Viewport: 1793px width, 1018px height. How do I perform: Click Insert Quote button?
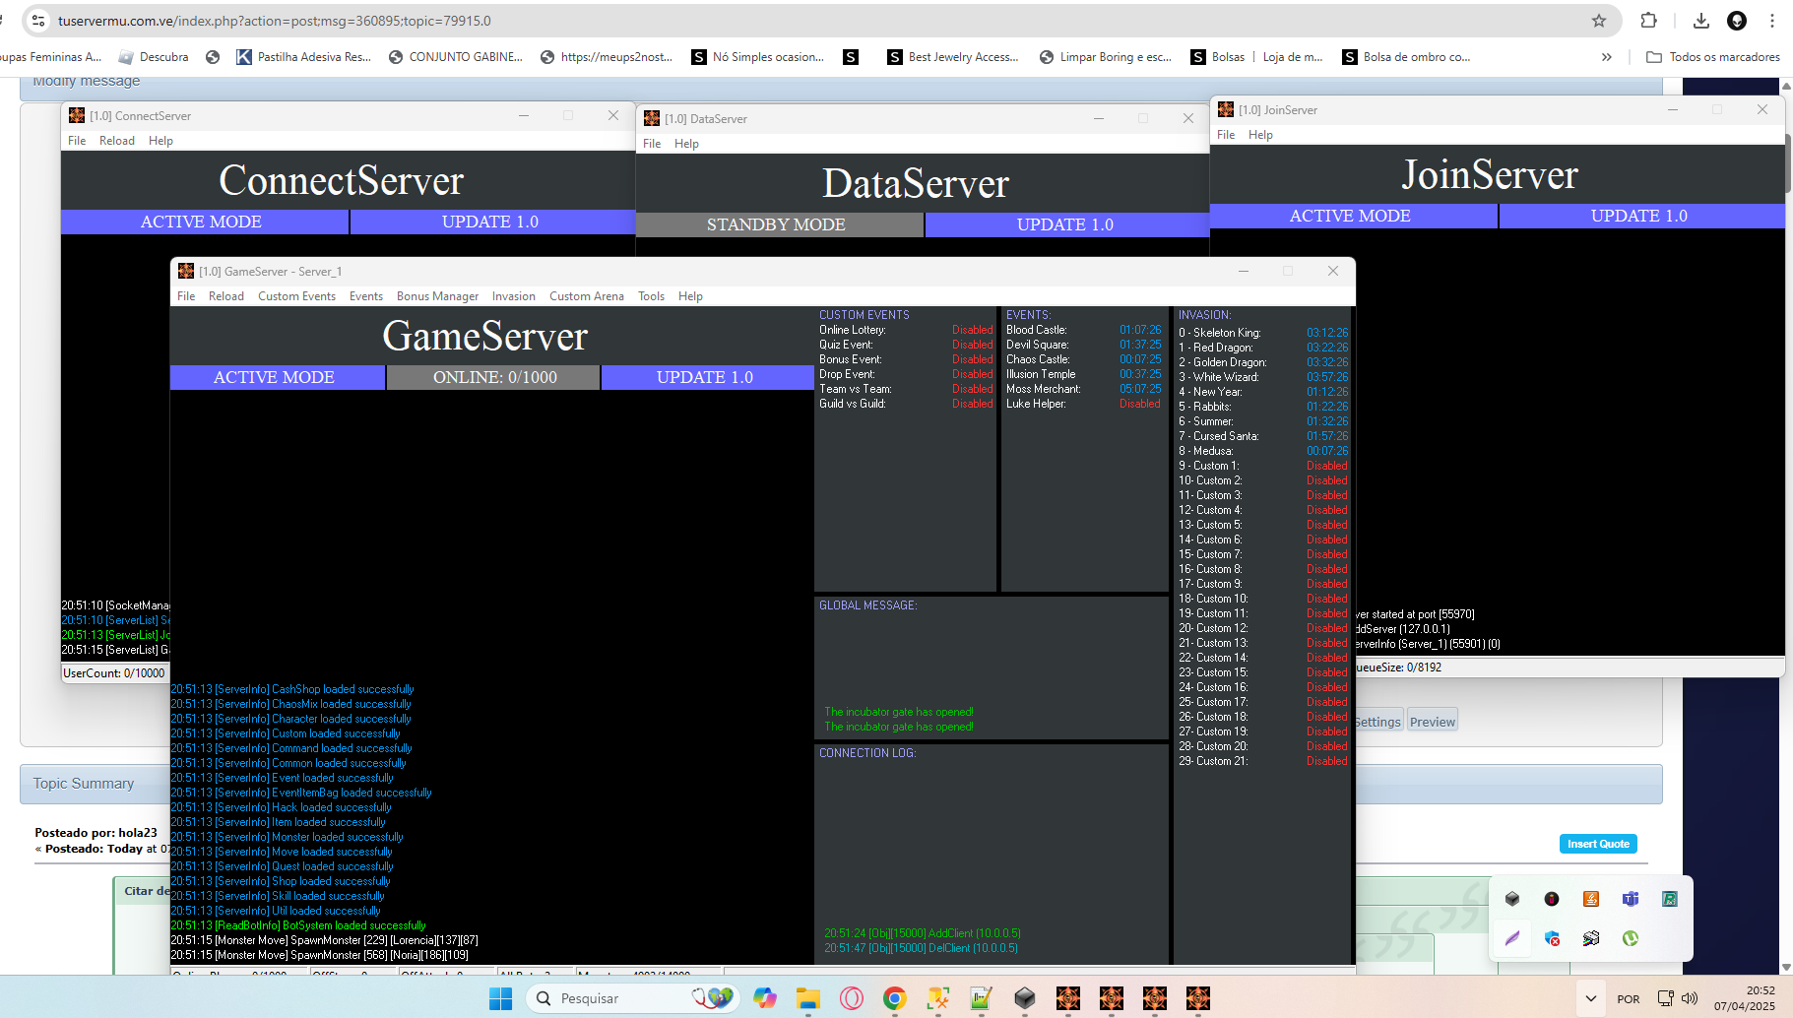click(x=1598, y=844)
